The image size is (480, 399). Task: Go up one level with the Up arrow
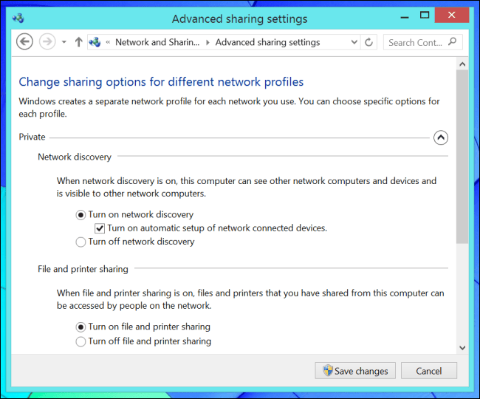(78, 42)
